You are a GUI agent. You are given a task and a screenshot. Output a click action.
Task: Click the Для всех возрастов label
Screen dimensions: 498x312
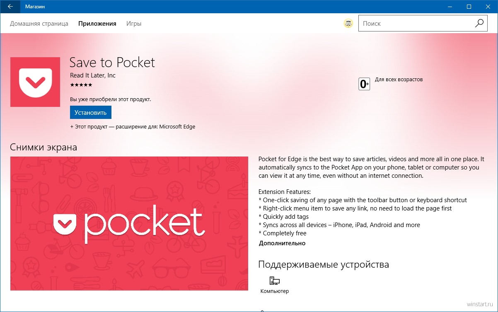399,80
